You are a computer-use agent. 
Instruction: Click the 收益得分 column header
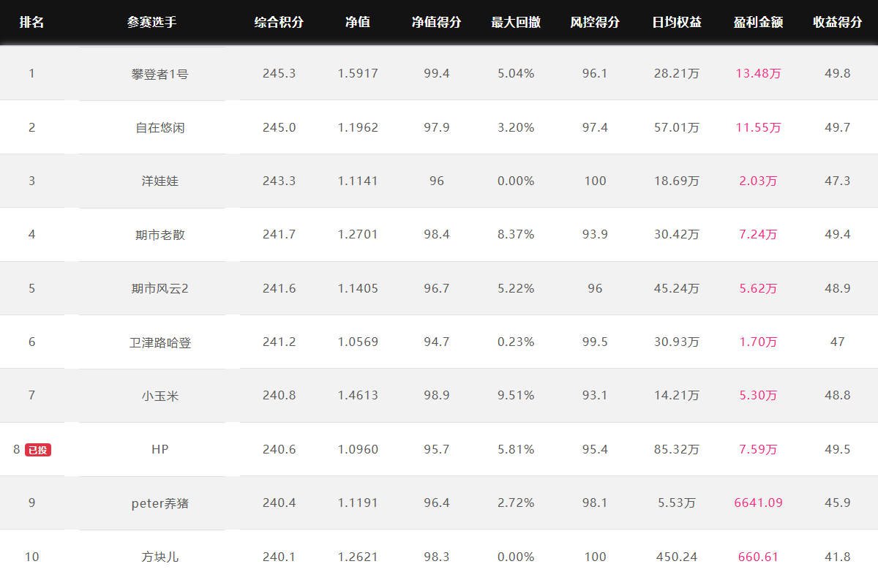(x=838, y=22)
